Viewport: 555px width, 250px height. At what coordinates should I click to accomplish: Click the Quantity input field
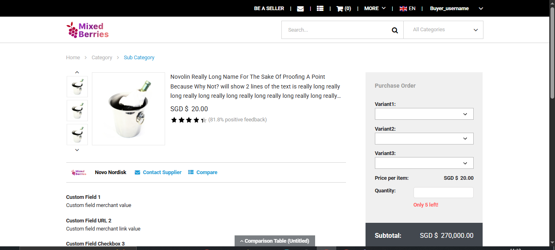[x=443, y=193]
